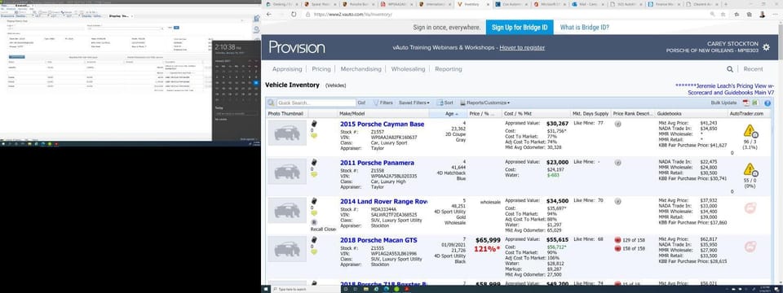Click the $65,999 price of Macan GTS
This screenshot has height=293, width=783.
point(488,241)
